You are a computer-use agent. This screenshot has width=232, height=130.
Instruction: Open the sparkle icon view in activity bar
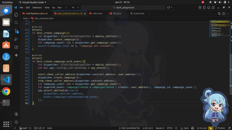pos(16,55)
